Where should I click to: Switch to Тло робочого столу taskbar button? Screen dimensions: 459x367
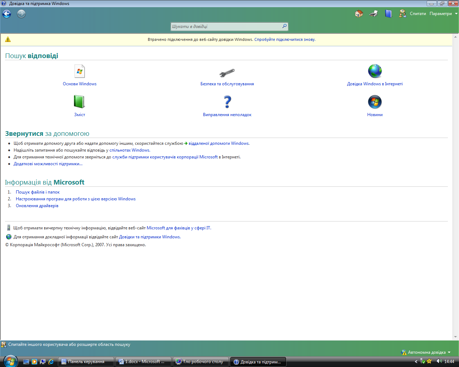[201, 362]
